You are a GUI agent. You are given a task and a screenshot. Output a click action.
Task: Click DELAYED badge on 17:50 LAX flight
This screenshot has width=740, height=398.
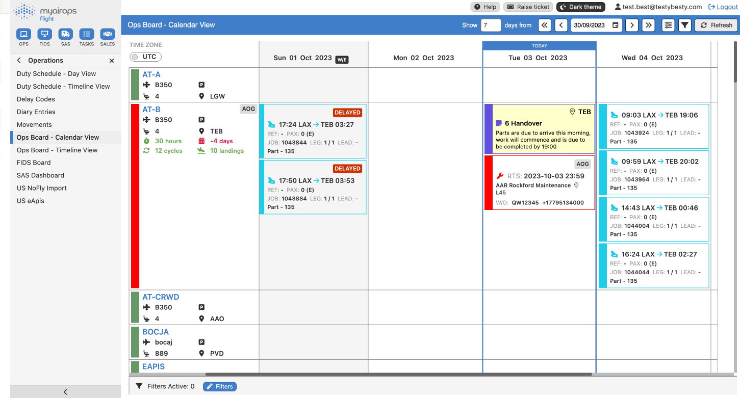[347, 168]
